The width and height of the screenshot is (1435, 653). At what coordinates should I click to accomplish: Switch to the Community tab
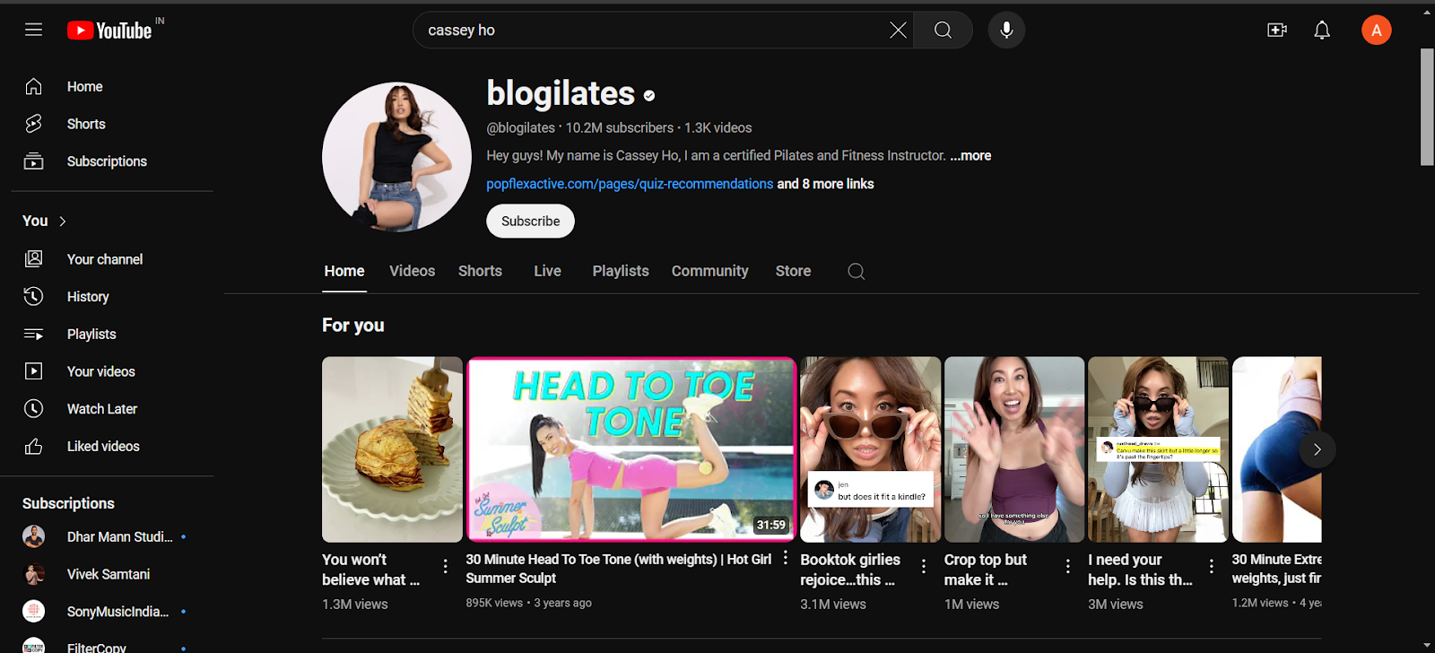click(709, 271)
